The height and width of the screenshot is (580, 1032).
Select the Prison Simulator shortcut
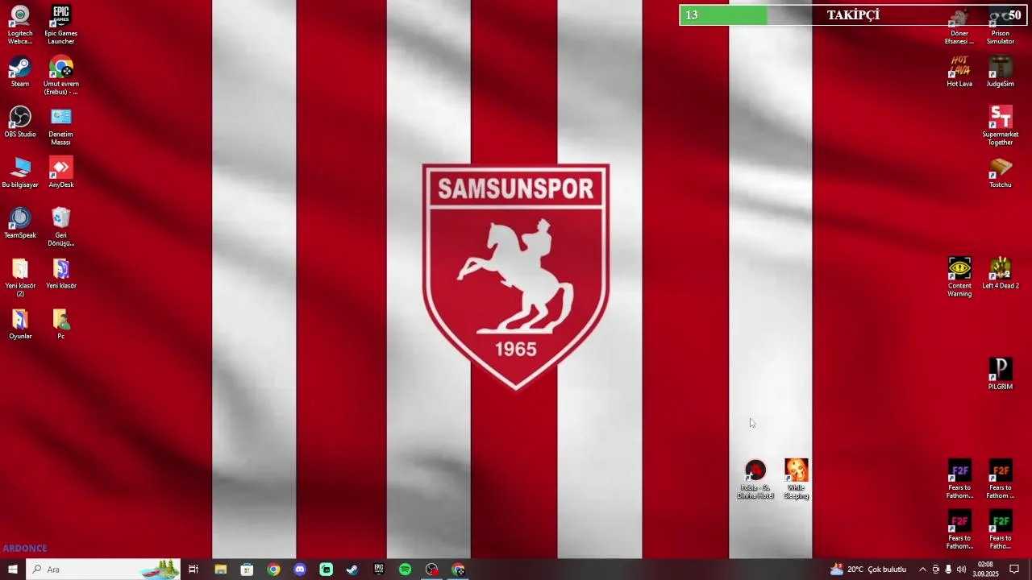point(1001,25)
